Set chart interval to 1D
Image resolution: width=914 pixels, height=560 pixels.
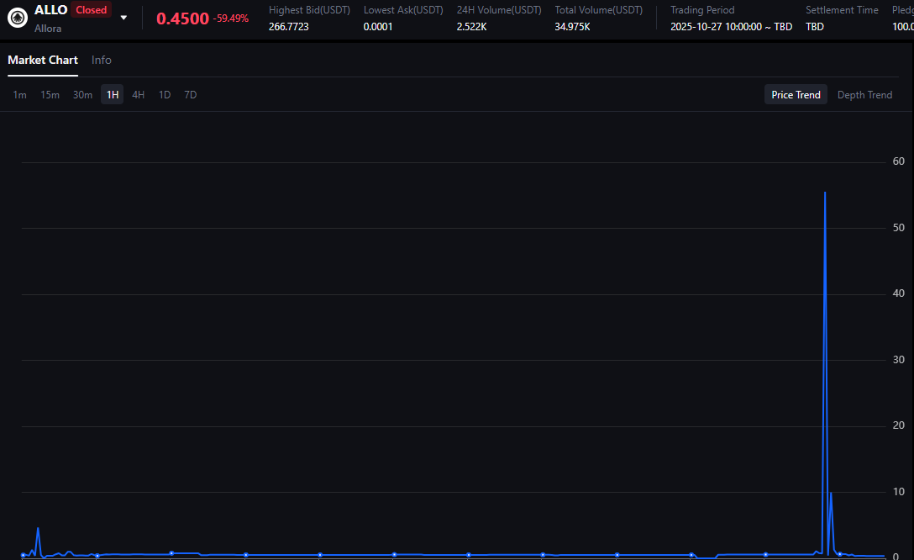165,95
